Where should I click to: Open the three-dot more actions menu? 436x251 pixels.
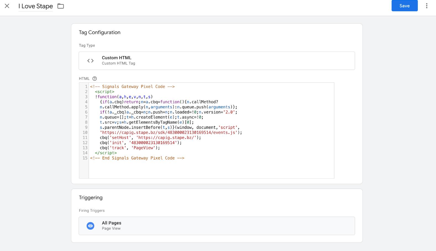click(x=427, y=6)
